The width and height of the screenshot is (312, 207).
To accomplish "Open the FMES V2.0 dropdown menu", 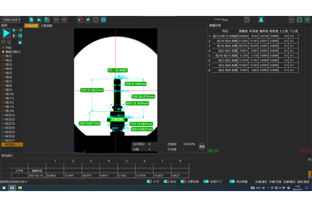I will point(12,20).
